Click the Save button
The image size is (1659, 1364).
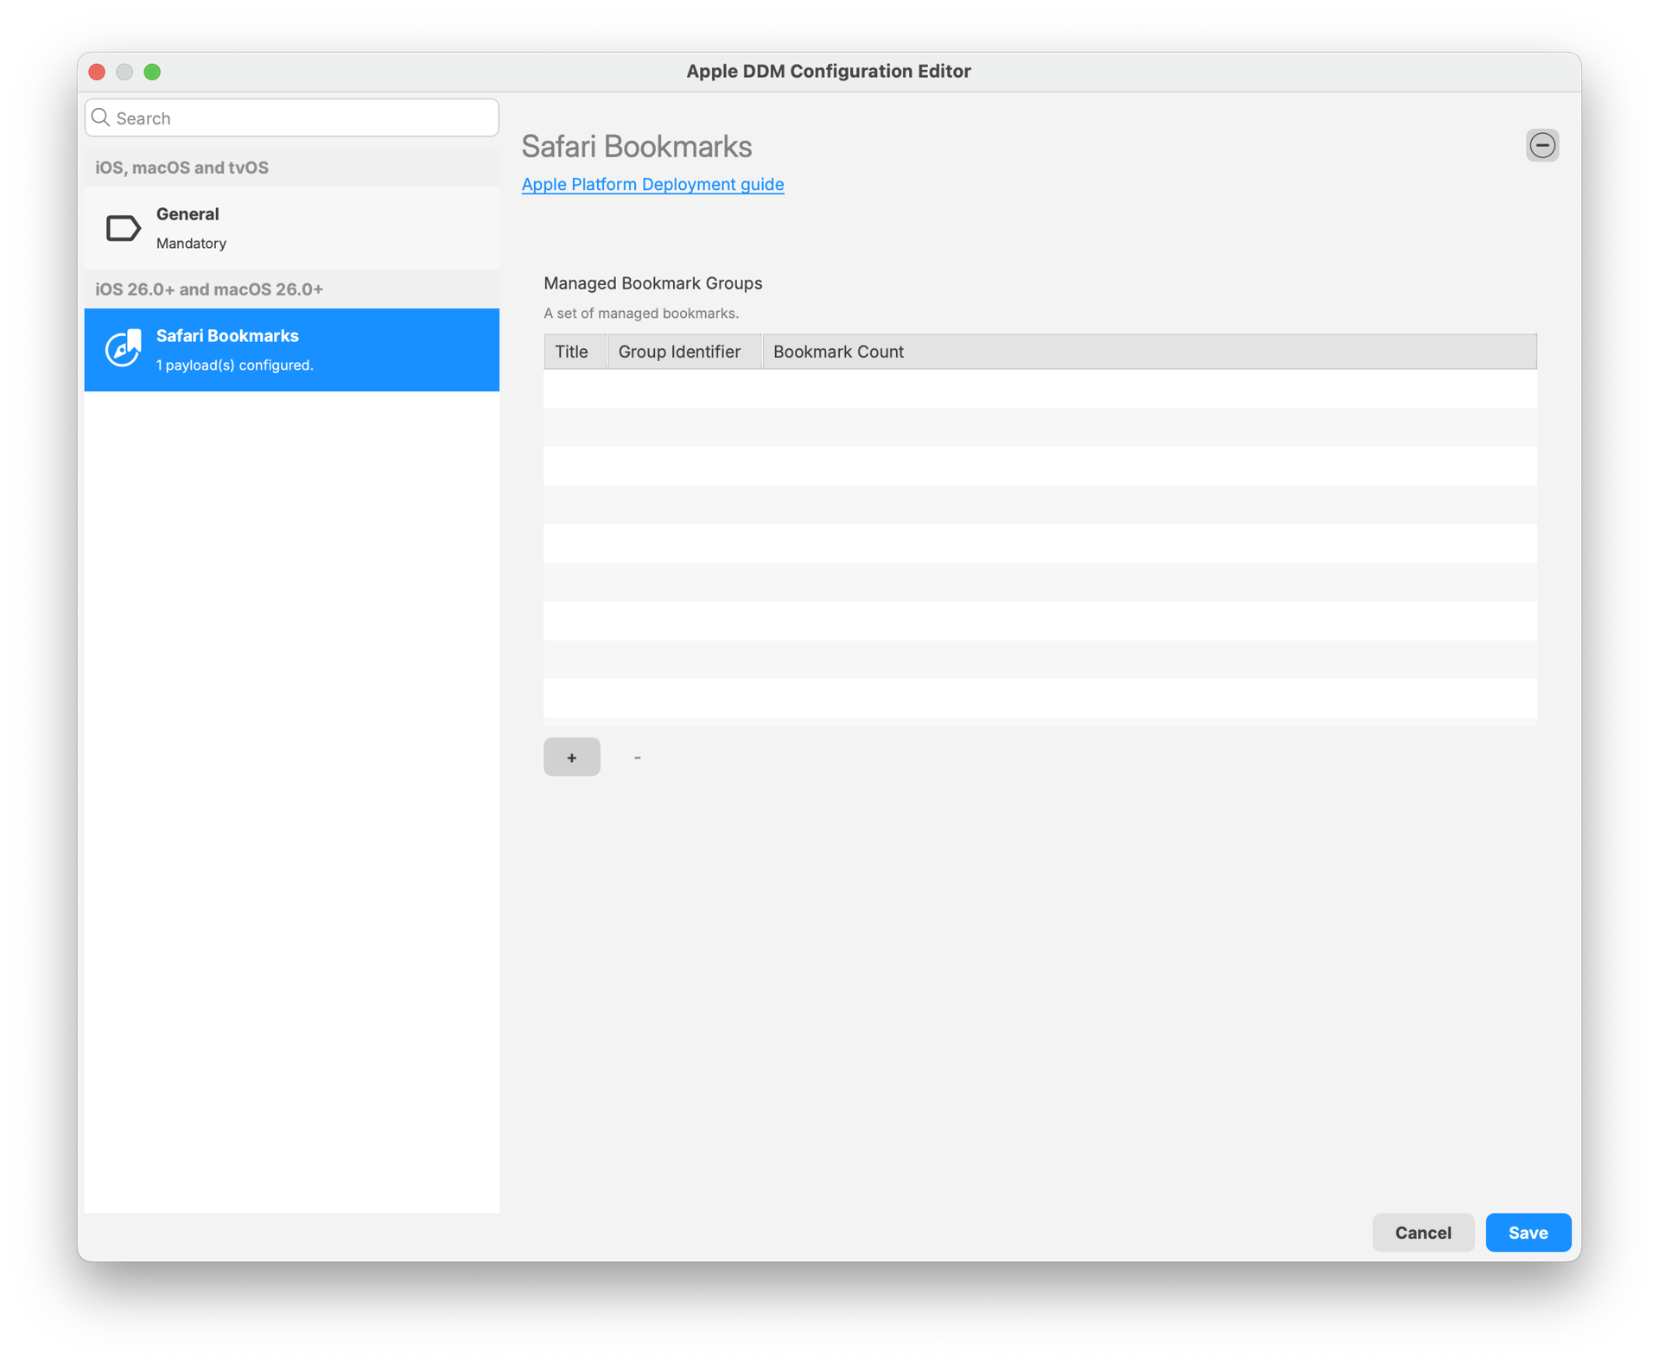click(1528, 1232)
